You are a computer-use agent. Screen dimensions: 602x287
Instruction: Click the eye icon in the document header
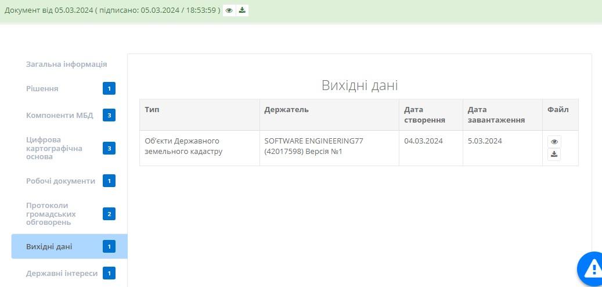pos(229,10)
